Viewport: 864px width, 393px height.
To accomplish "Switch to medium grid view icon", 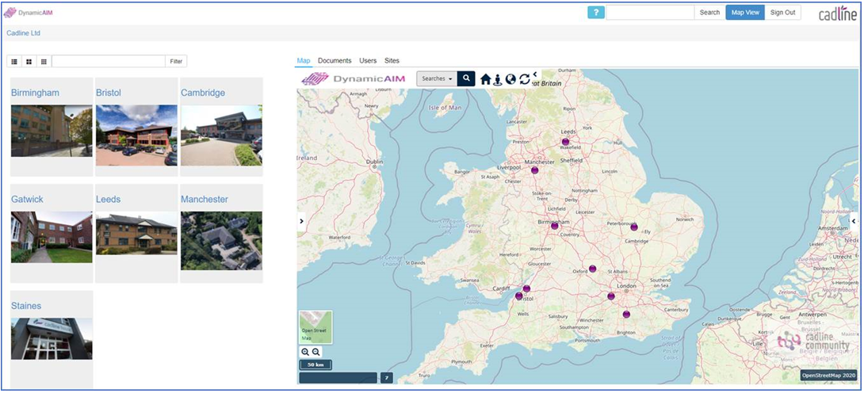I will click(x=29, y=61).
